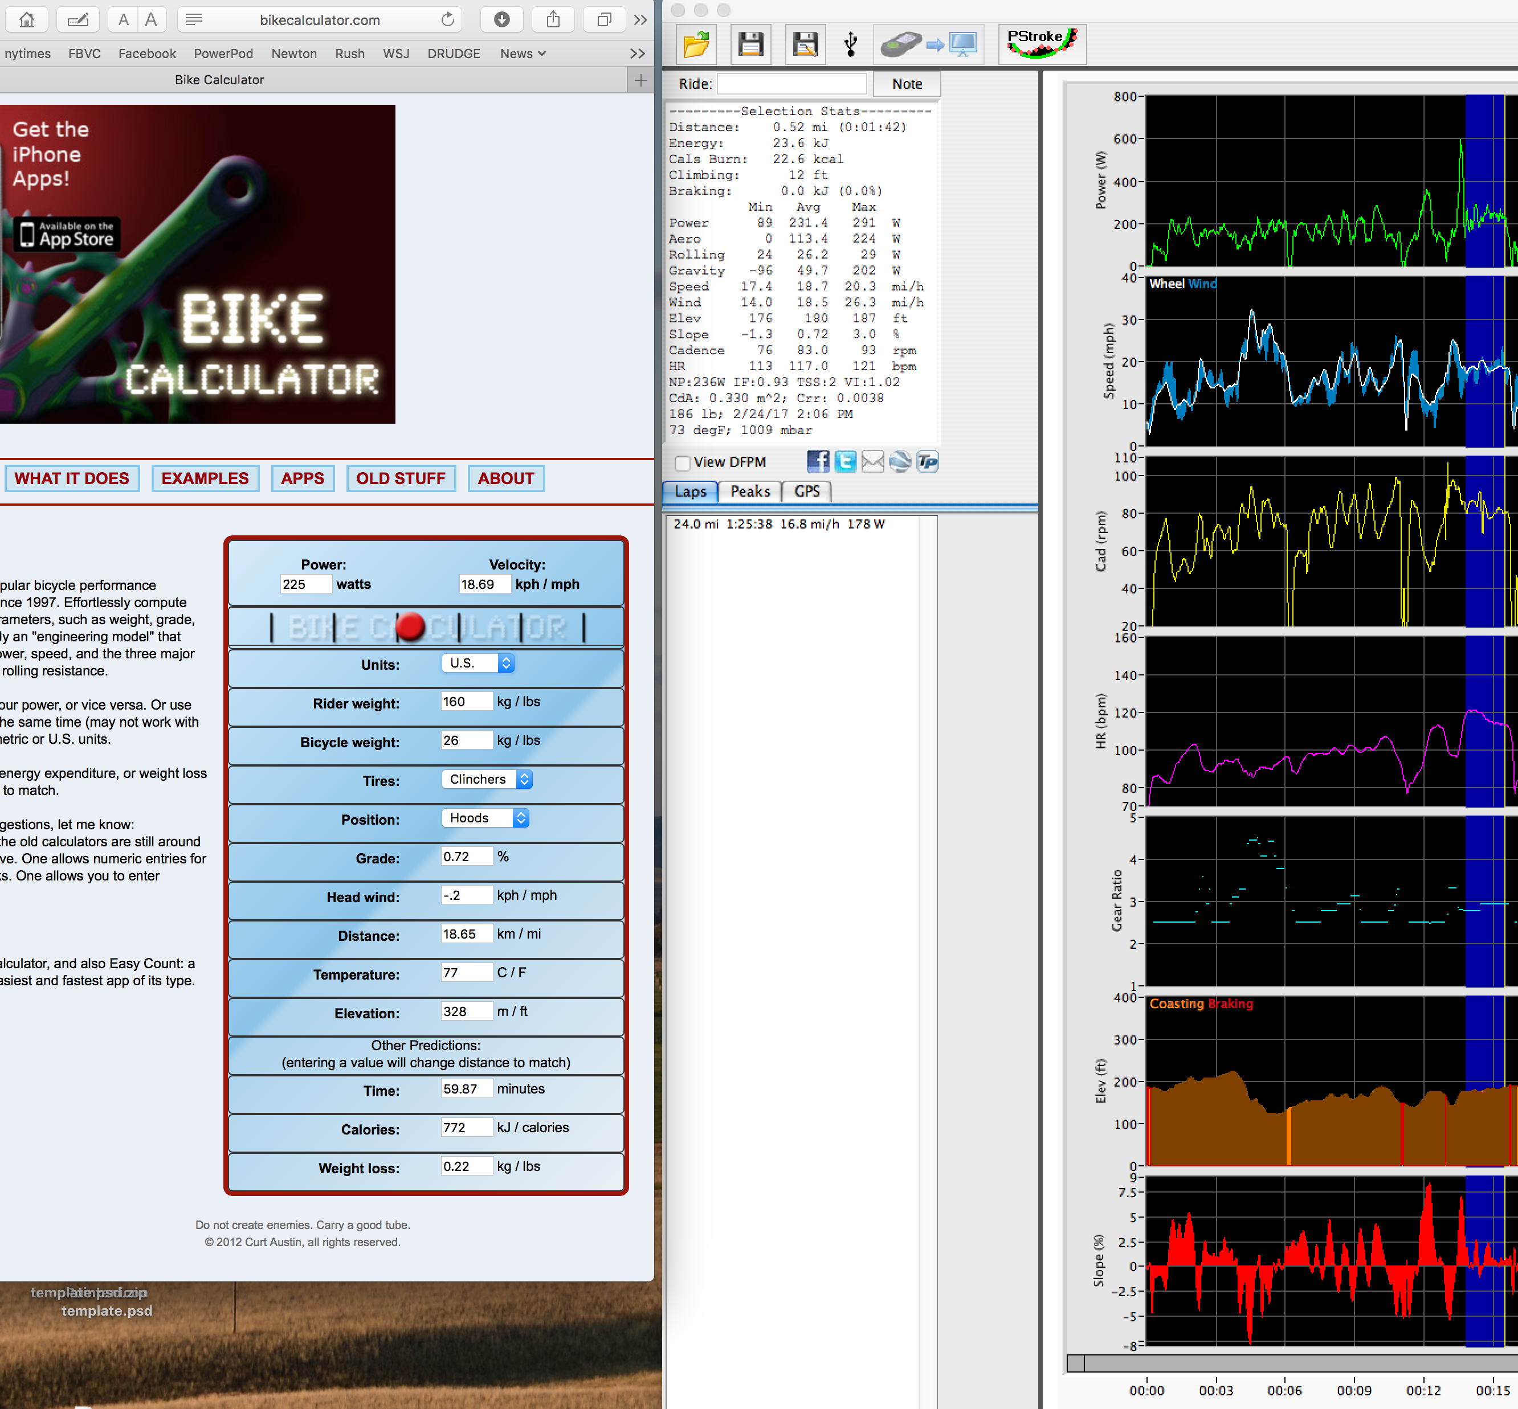Image resolution: width=1518 pixels, height=1409 pixels.
Task: Open the OLD STUFF menu item
Action: [401, 479]
